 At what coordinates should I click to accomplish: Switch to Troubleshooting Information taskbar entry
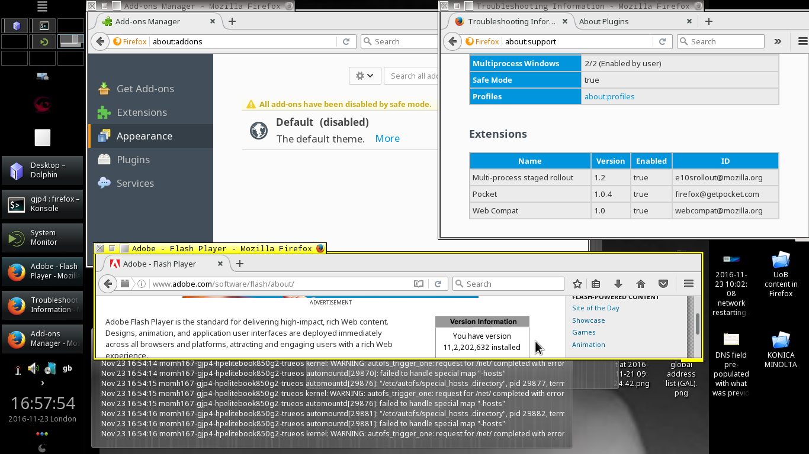[42, 305]
